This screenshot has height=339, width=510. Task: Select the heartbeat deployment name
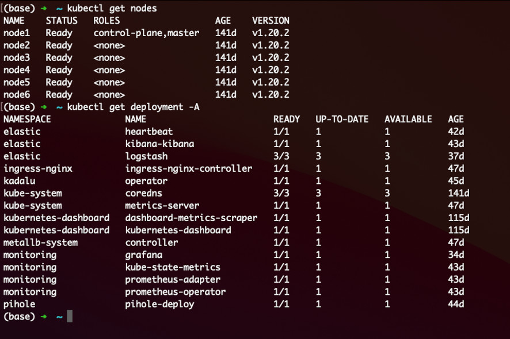click(x=149, y=132)
